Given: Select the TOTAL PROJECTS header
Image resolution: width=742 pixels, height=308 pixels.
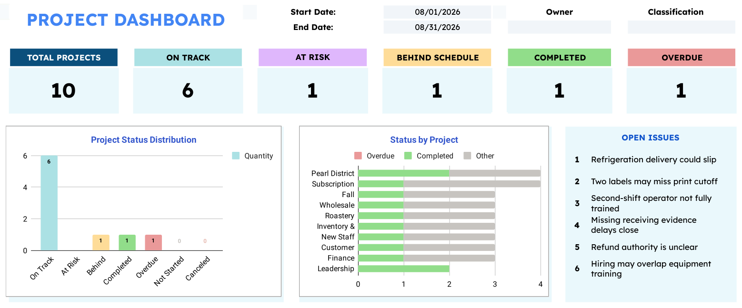Looking at the screenshot, I should pos(64,58).
